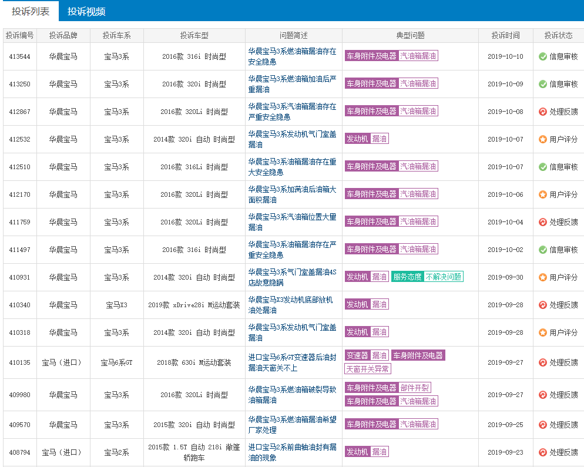Viewport: 584px width, 467px height.
Task: Click orange star icon for complaint 412532
Action: (x=543, y=139)
